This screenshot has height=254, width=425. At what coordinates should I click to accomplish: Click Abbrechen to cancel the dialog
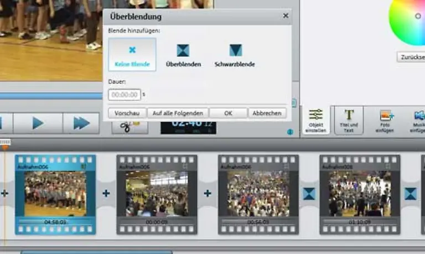point(267,113)
